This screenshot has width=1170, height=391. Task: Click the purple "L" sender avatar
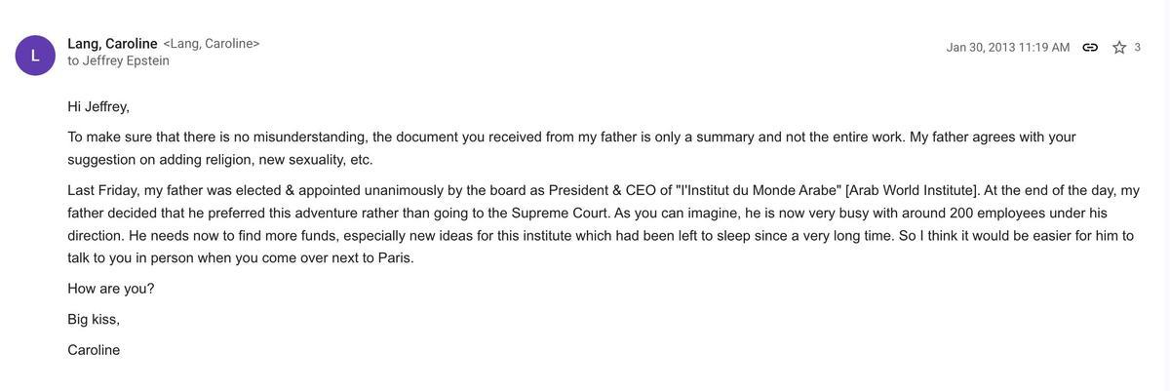35,56
